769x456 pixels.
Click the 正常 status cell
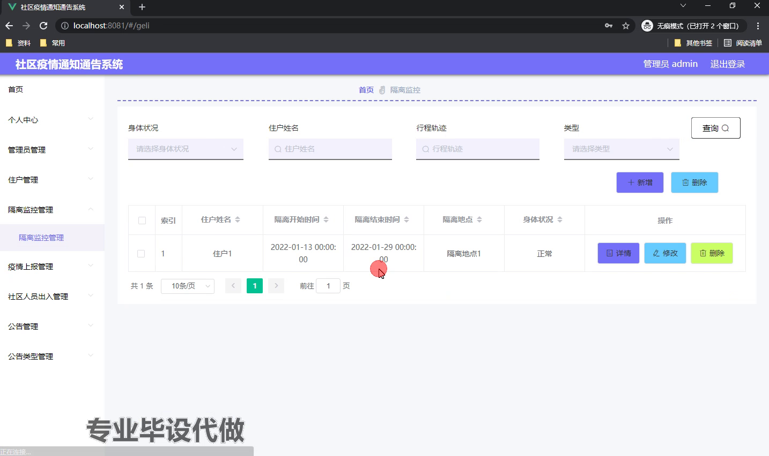(x=544, y=254)
